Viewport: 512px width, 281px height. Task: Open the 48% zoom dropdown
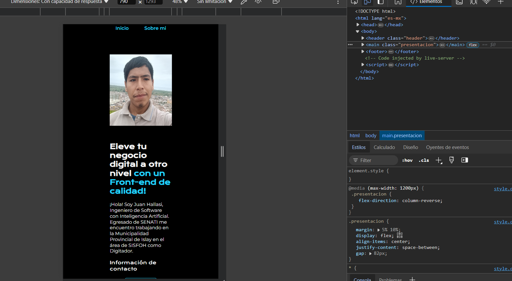(x=180, y=2)
